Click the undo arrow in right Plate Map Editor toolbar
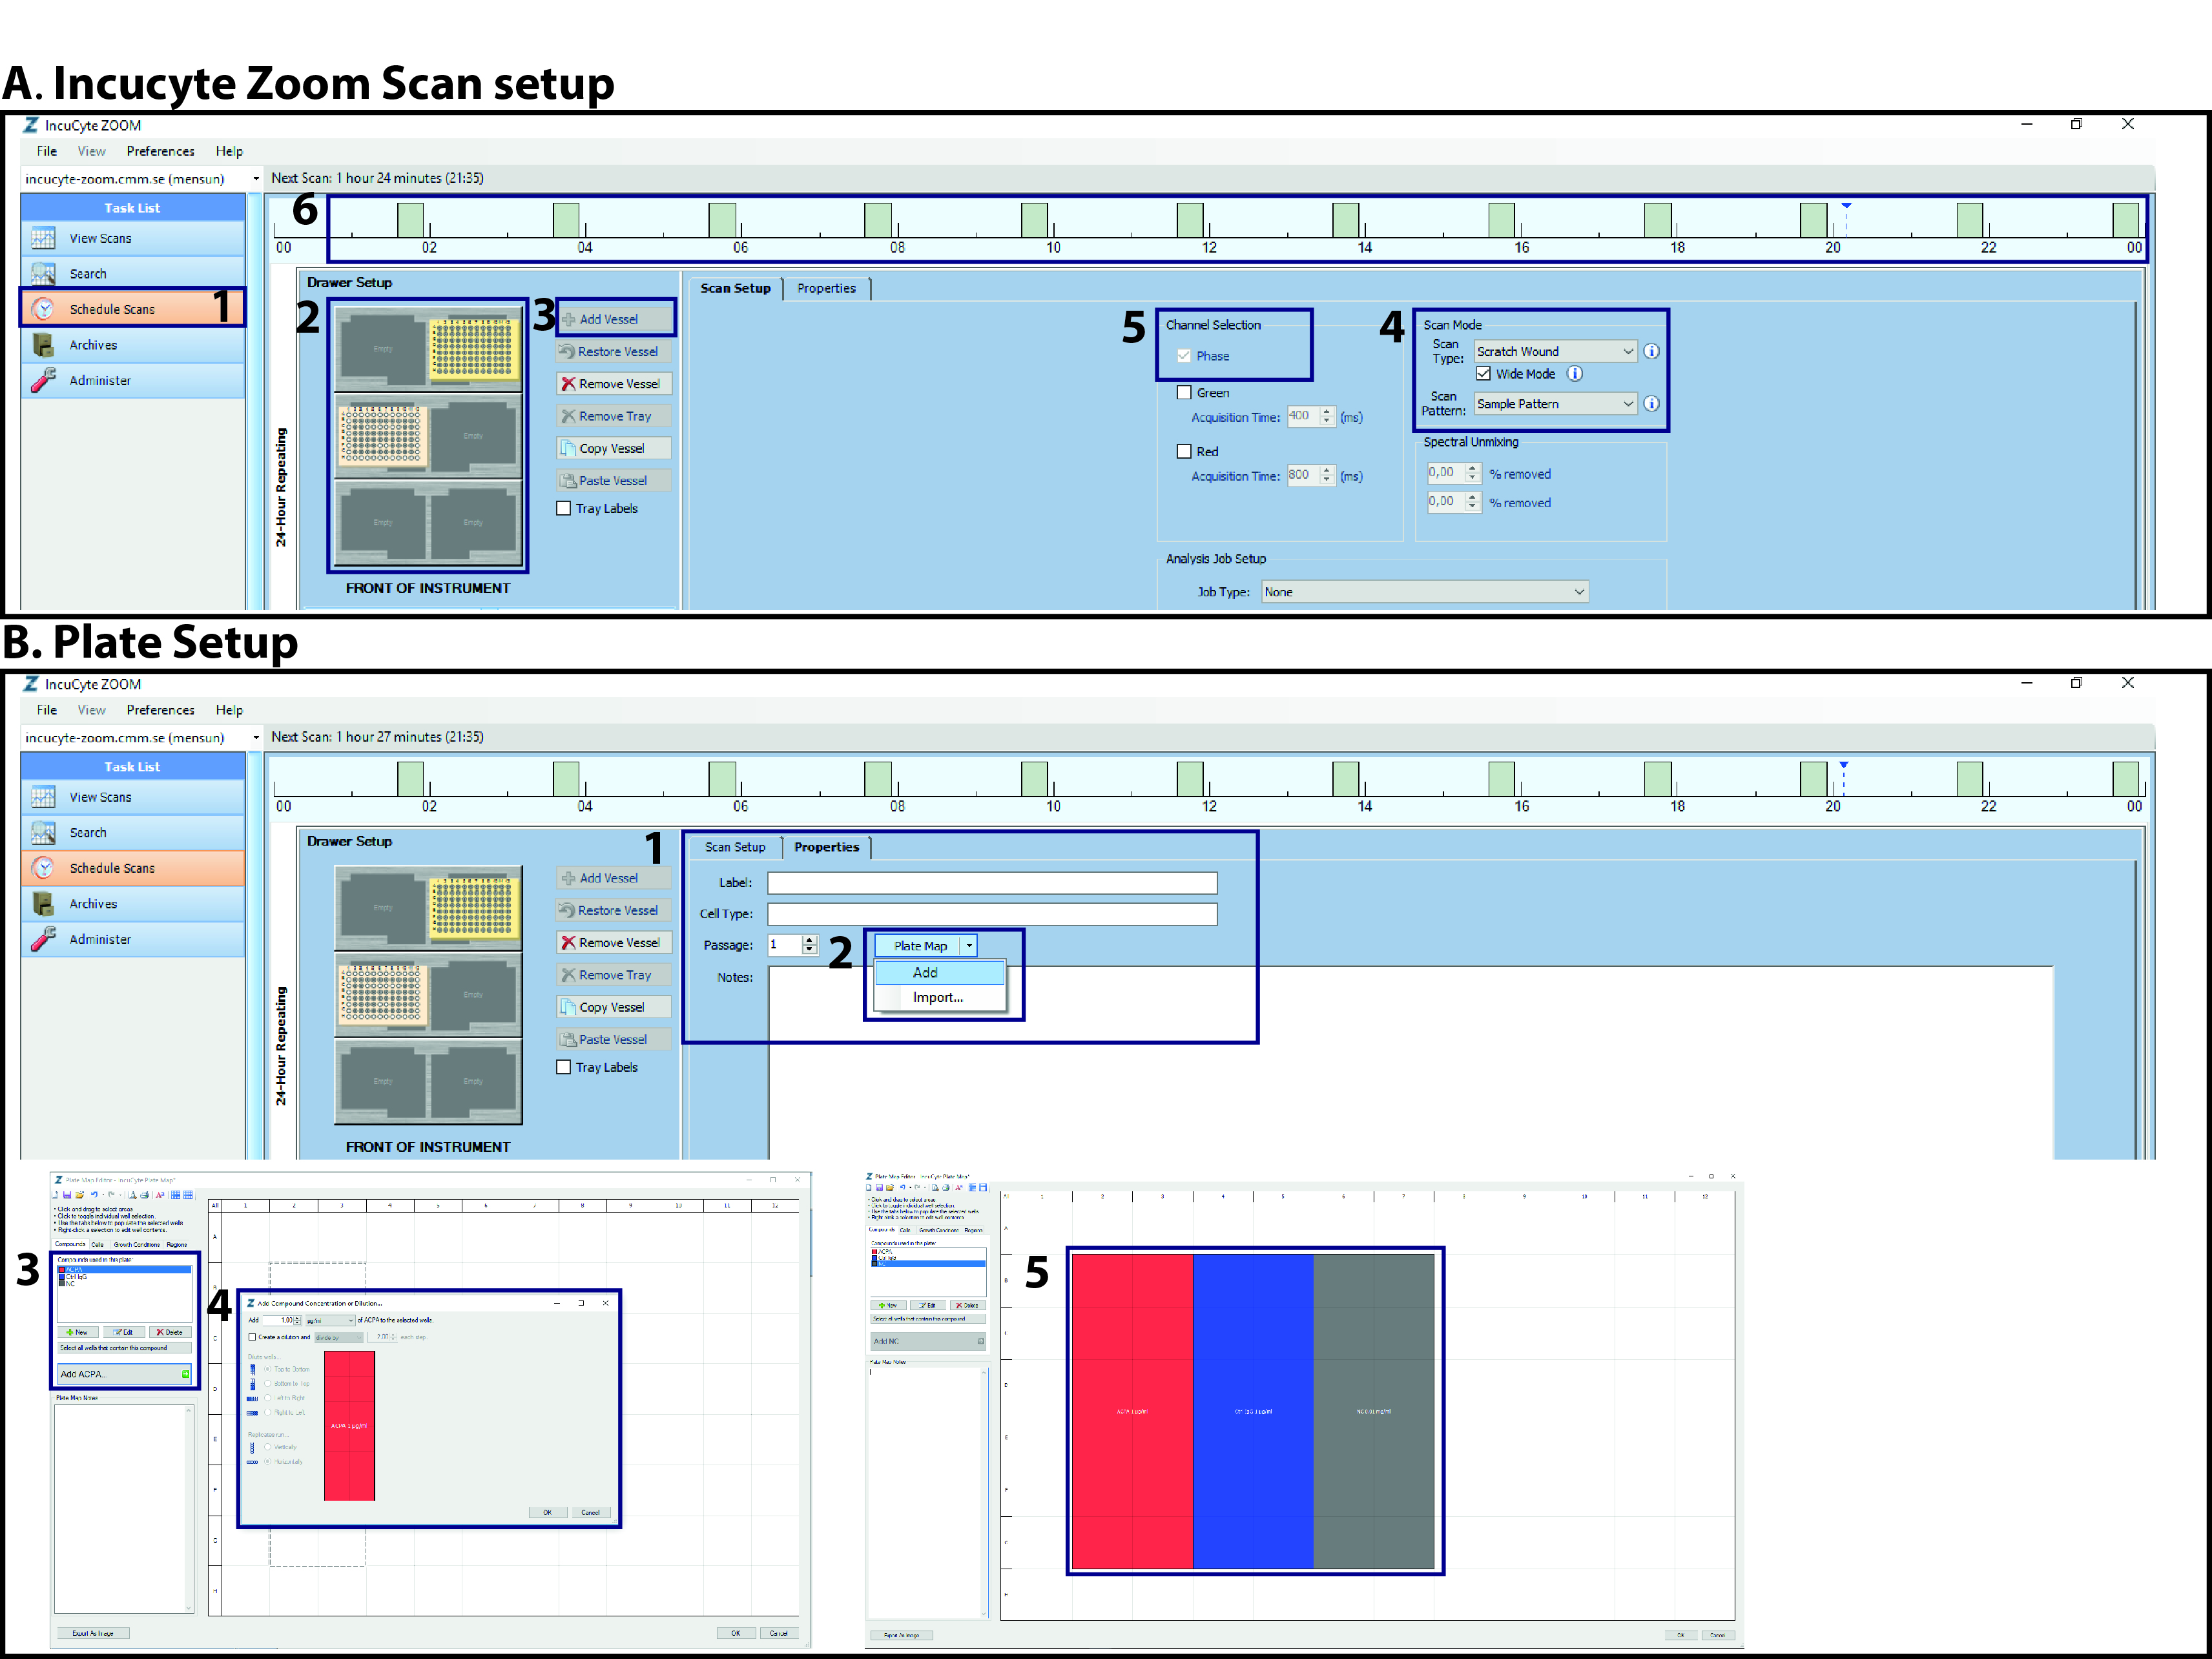This screenshot has width=2212, height=1659. click(903, 1188)
